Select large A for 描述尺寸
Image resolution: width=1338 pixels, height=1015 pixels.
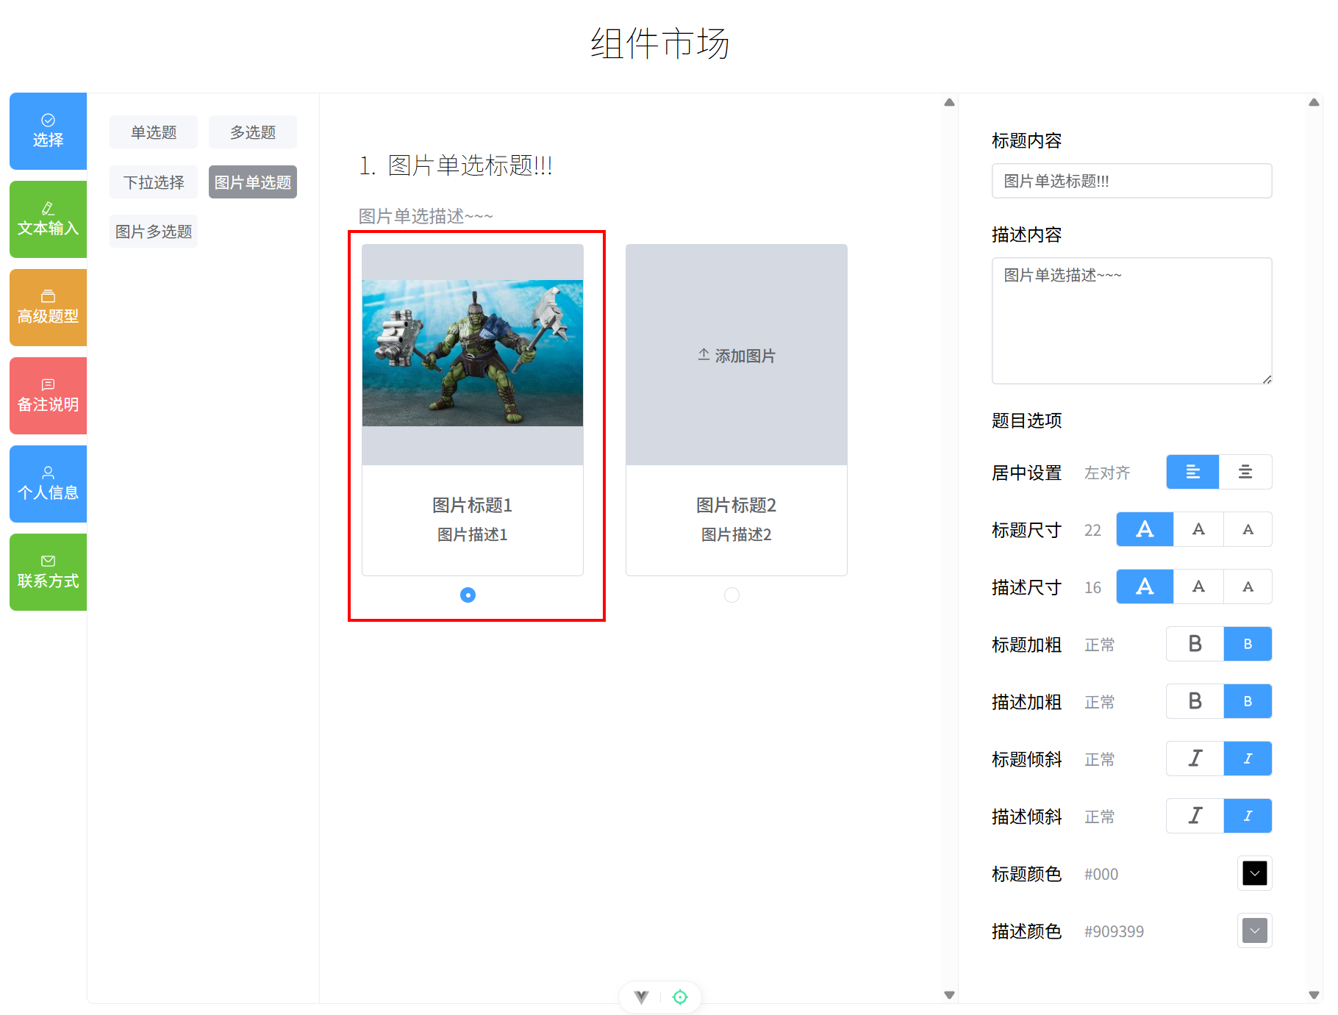coord(1145,587)
